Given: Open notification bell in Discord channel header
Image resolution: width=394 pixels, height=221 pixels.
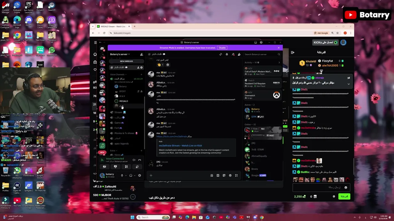Looking at the screenshot, I should click(x=227, y=54).
